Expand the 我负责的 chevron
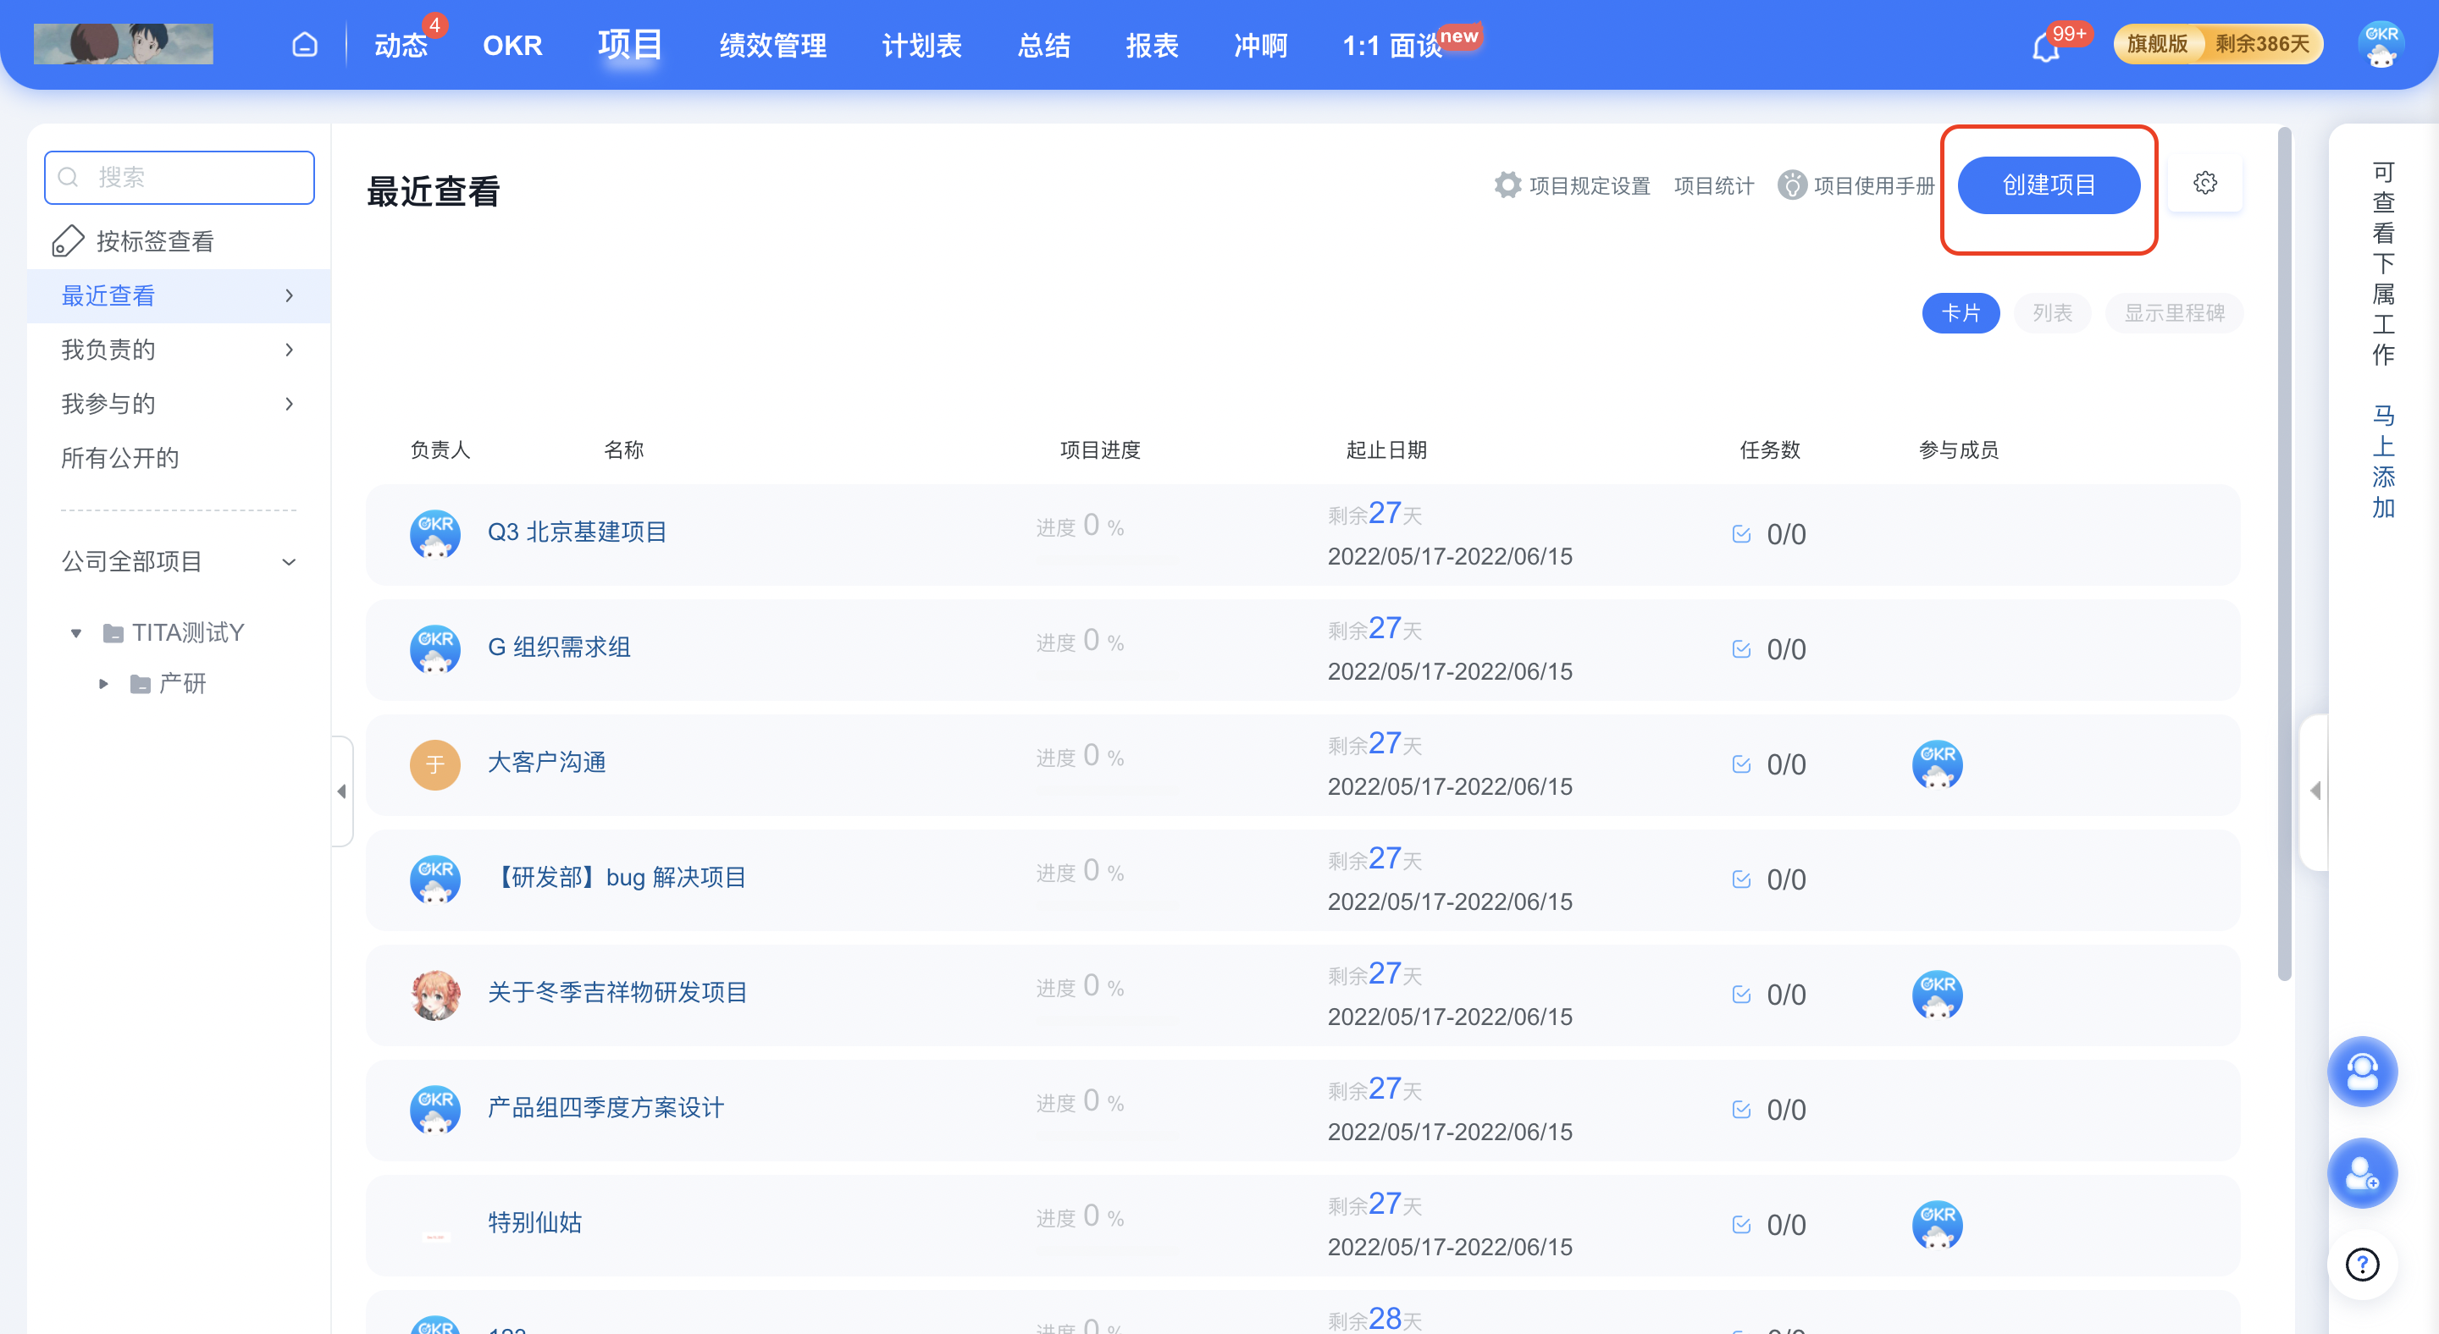 [x=289, y=350]
